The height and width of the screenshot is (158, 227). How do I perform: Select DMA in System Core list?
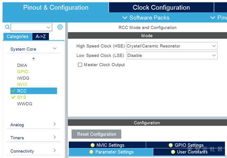tap(22, 65)
